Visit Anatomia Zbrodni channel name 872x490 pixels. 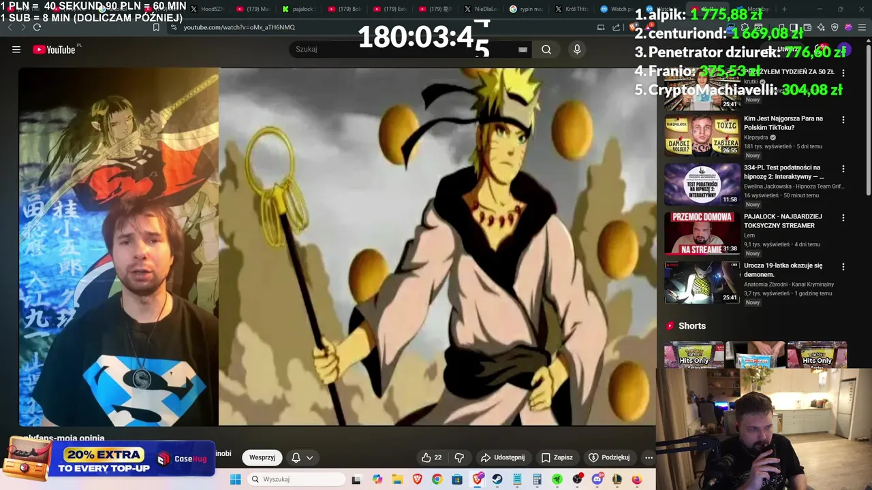tap(789, 284)
